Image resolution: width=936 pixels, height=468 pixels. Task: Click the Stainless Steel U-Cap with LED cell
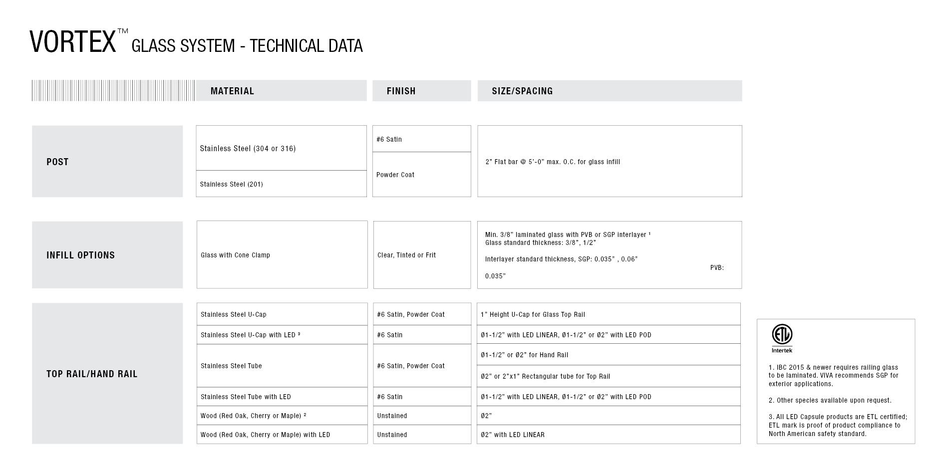[x=282, y=335]
